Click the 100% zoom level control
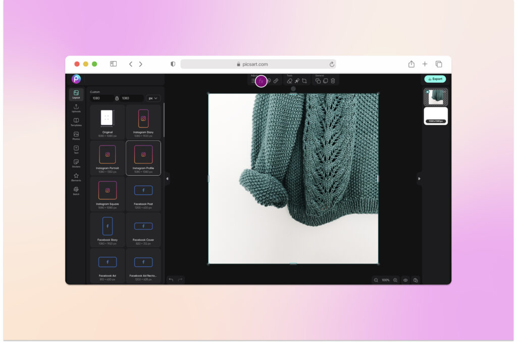The width and height of the screenshot is (517, 342). pos(386,280)
